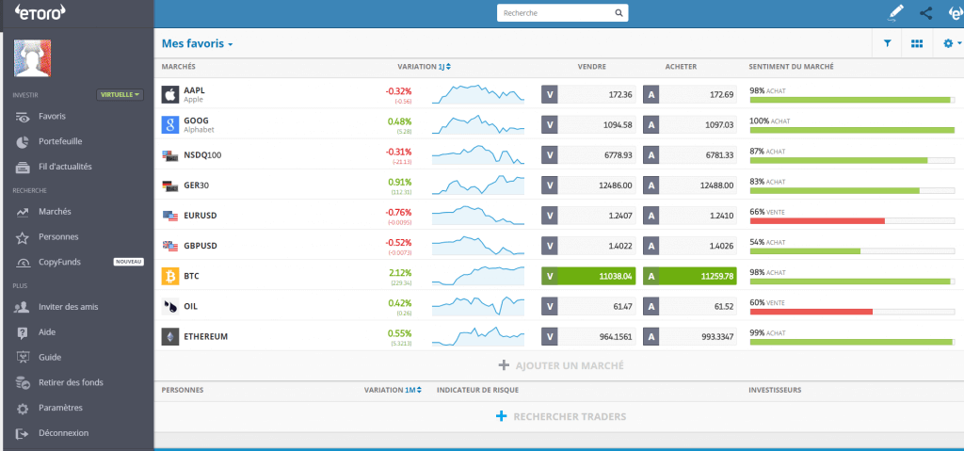Screen dimensions: 964x451
Task: Expand the Mes favoris dropdown
Action: tap(197, 44)
